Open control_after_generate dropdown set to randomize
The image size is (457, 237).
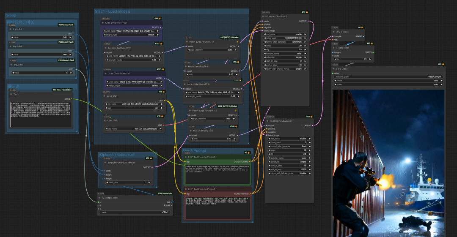click(285, 42)
